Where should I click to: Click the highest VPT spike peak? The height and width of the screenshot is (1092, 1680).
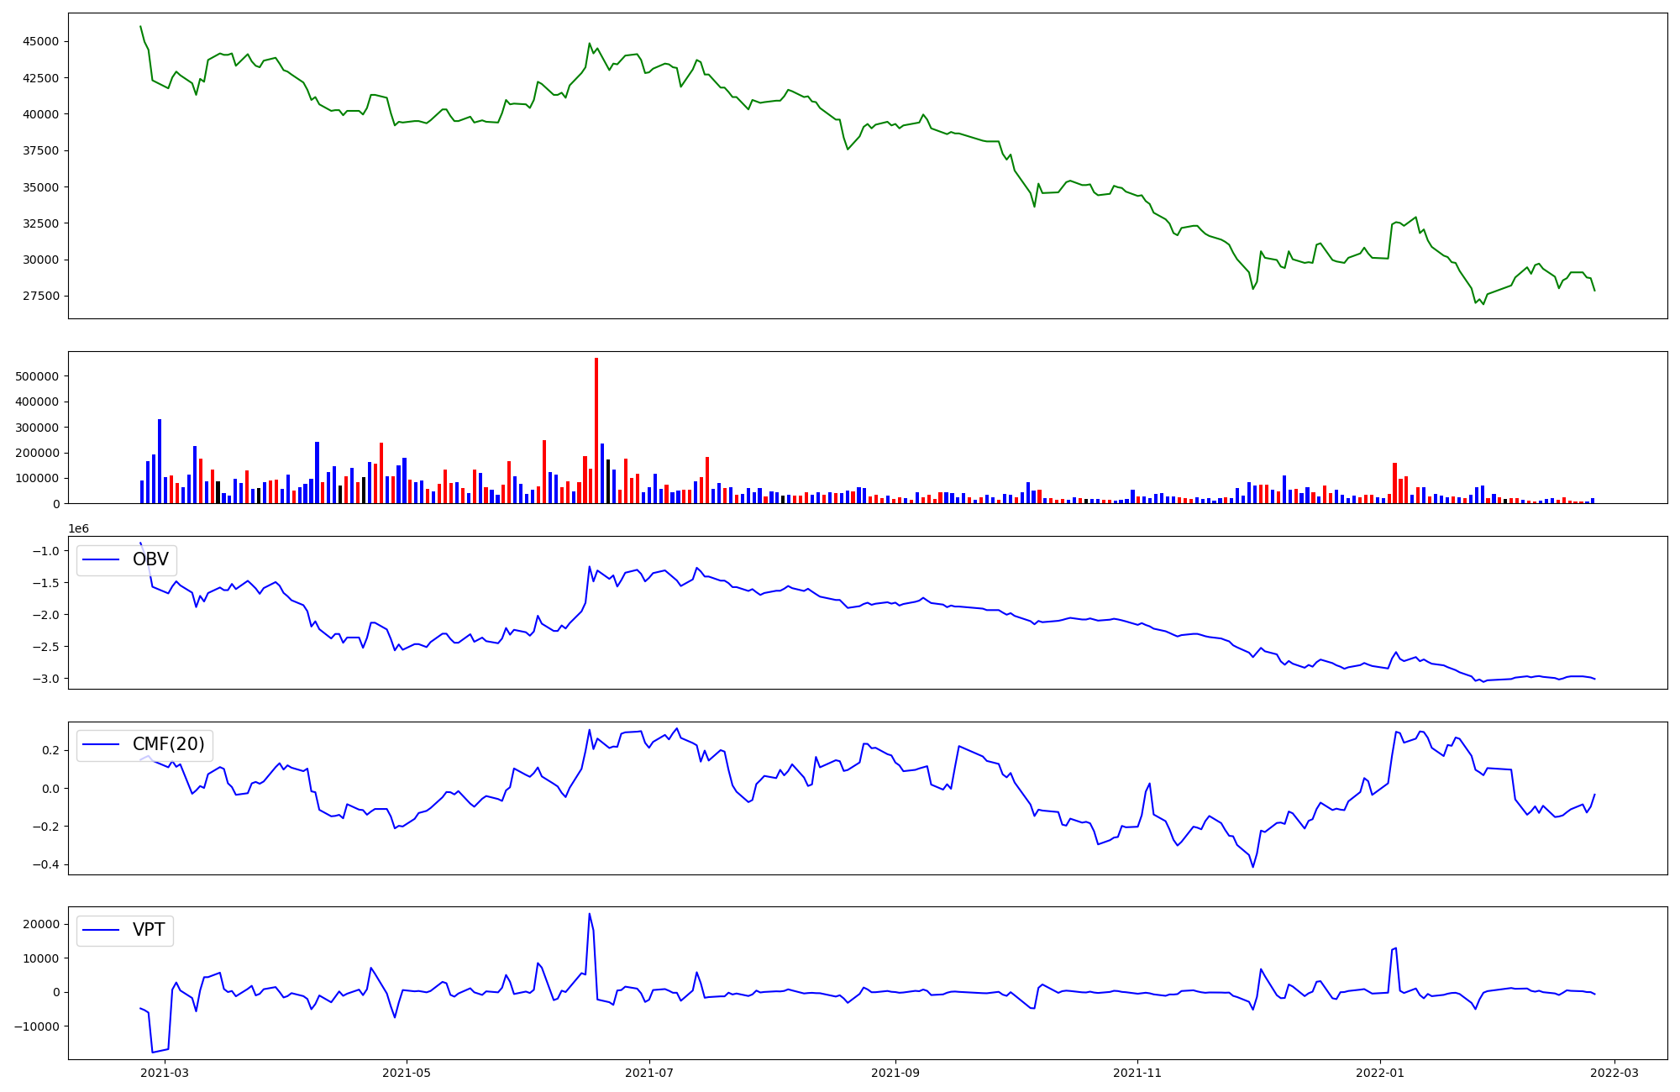tap(589, 914)
